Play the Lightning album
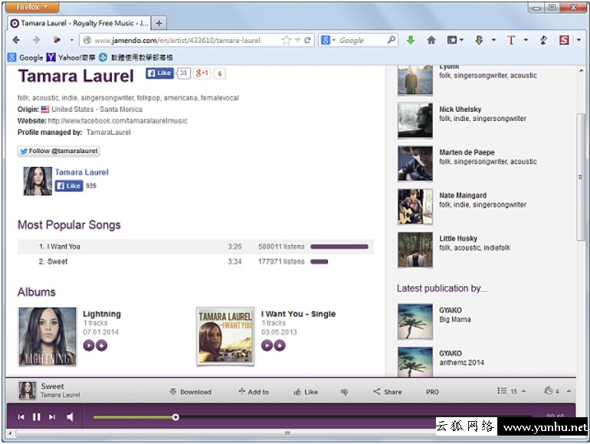590x444 pixels. coord(88,345)
